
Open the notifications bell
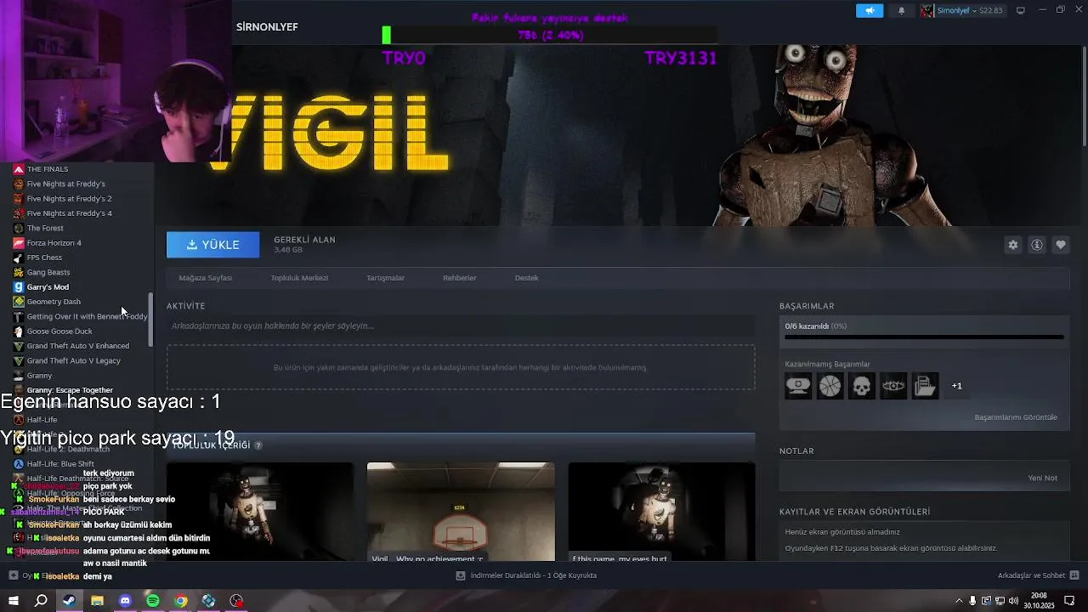(x=902, y=10)
